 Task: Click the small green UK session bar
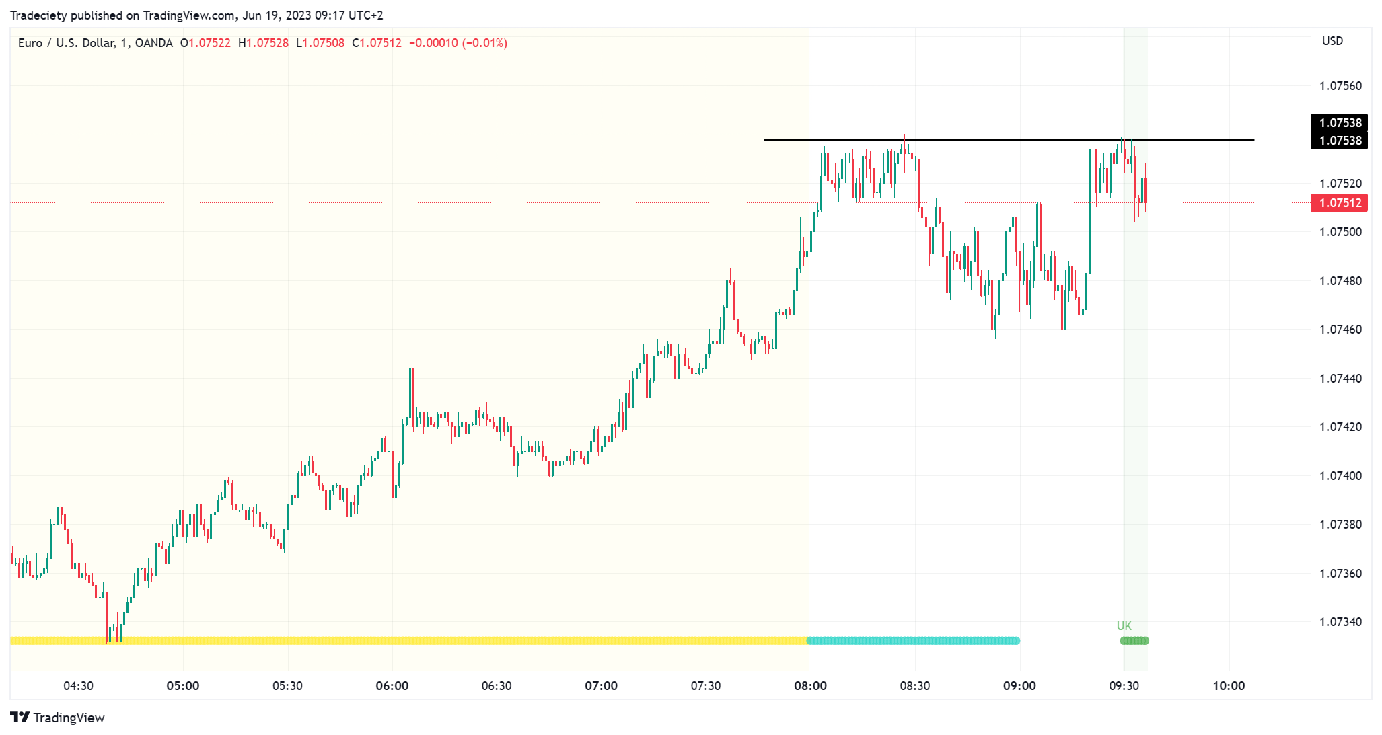pyautogui.click(x=1134, y=641)
